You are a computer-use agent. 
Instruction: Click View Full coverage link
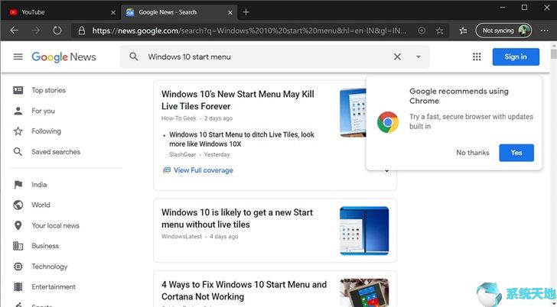pyautogui.click(x=204, y=170)
